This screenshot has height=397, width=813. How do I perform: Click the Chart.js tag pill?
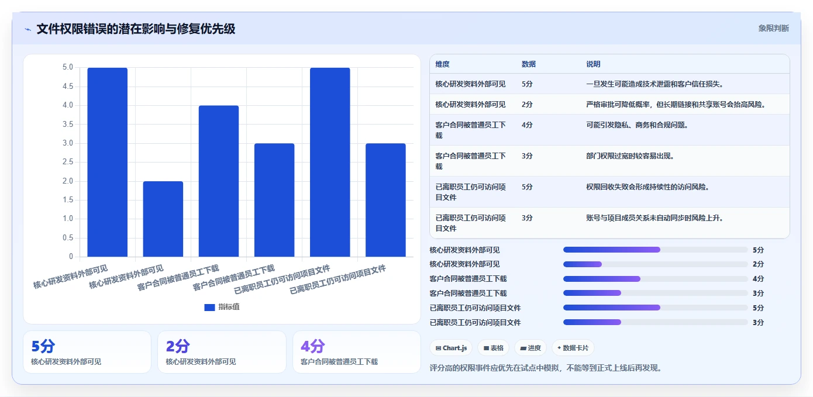(x=451, y=348)
